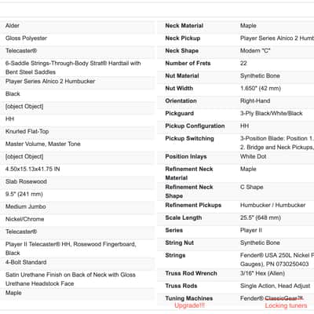Click the Pickguard 3-Ply Black/White/Black value

pyautogui.click(x=272, y=113)
